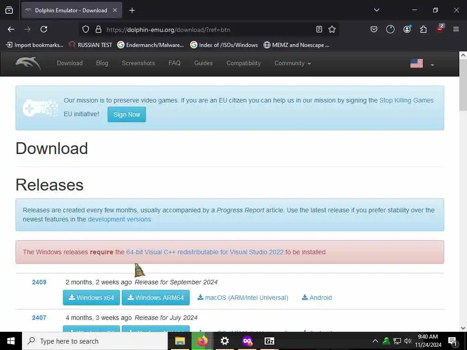Viewport: 467px width, 350px height.
Task: Download Windows x64 build of 2409
Action: [91, 298]
